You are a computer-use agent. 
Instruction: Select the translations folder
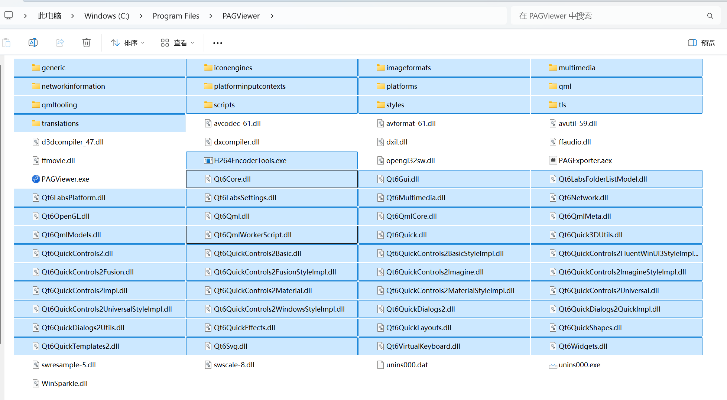coord(60,123)
